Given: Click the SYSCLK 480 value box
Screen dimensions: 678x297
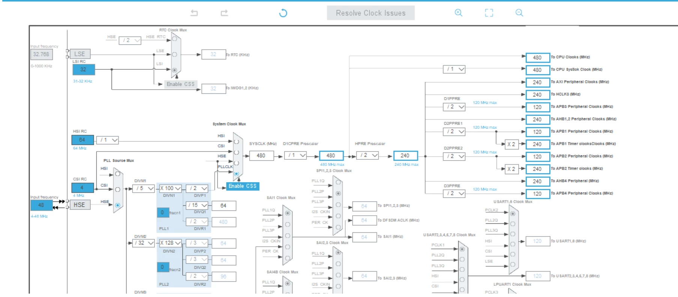Looking at the screenshot, I should [261, 155].
